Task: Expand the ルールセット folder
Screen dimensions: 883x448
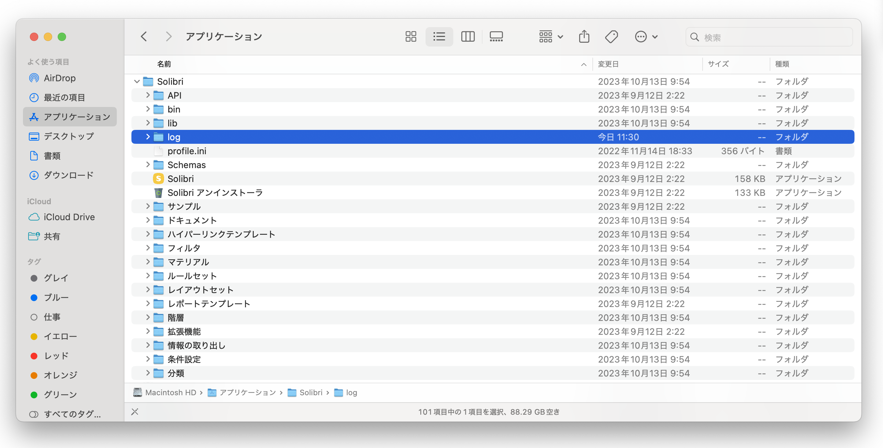Action: (148, 276)
